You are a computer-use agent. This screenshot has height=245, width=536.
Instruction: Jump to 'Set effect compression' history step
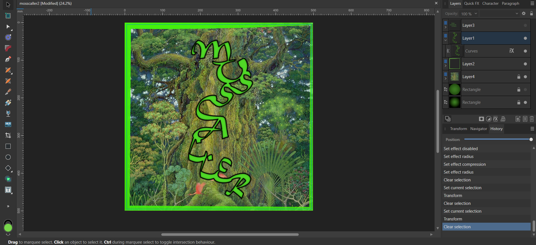[464, 164]
